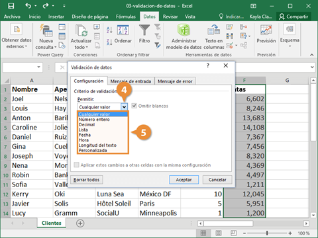
Task: Open the Archivo tab
Action: point(12,17)
